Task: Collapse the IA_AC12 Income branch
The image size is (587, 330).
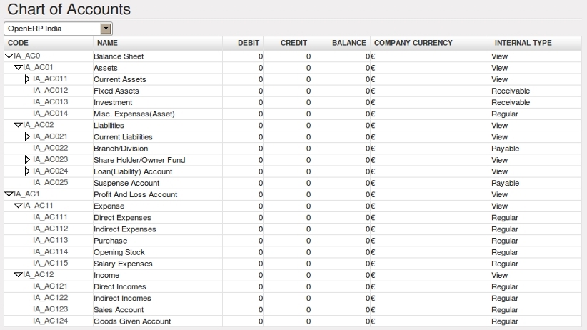Action: point(18,274)
